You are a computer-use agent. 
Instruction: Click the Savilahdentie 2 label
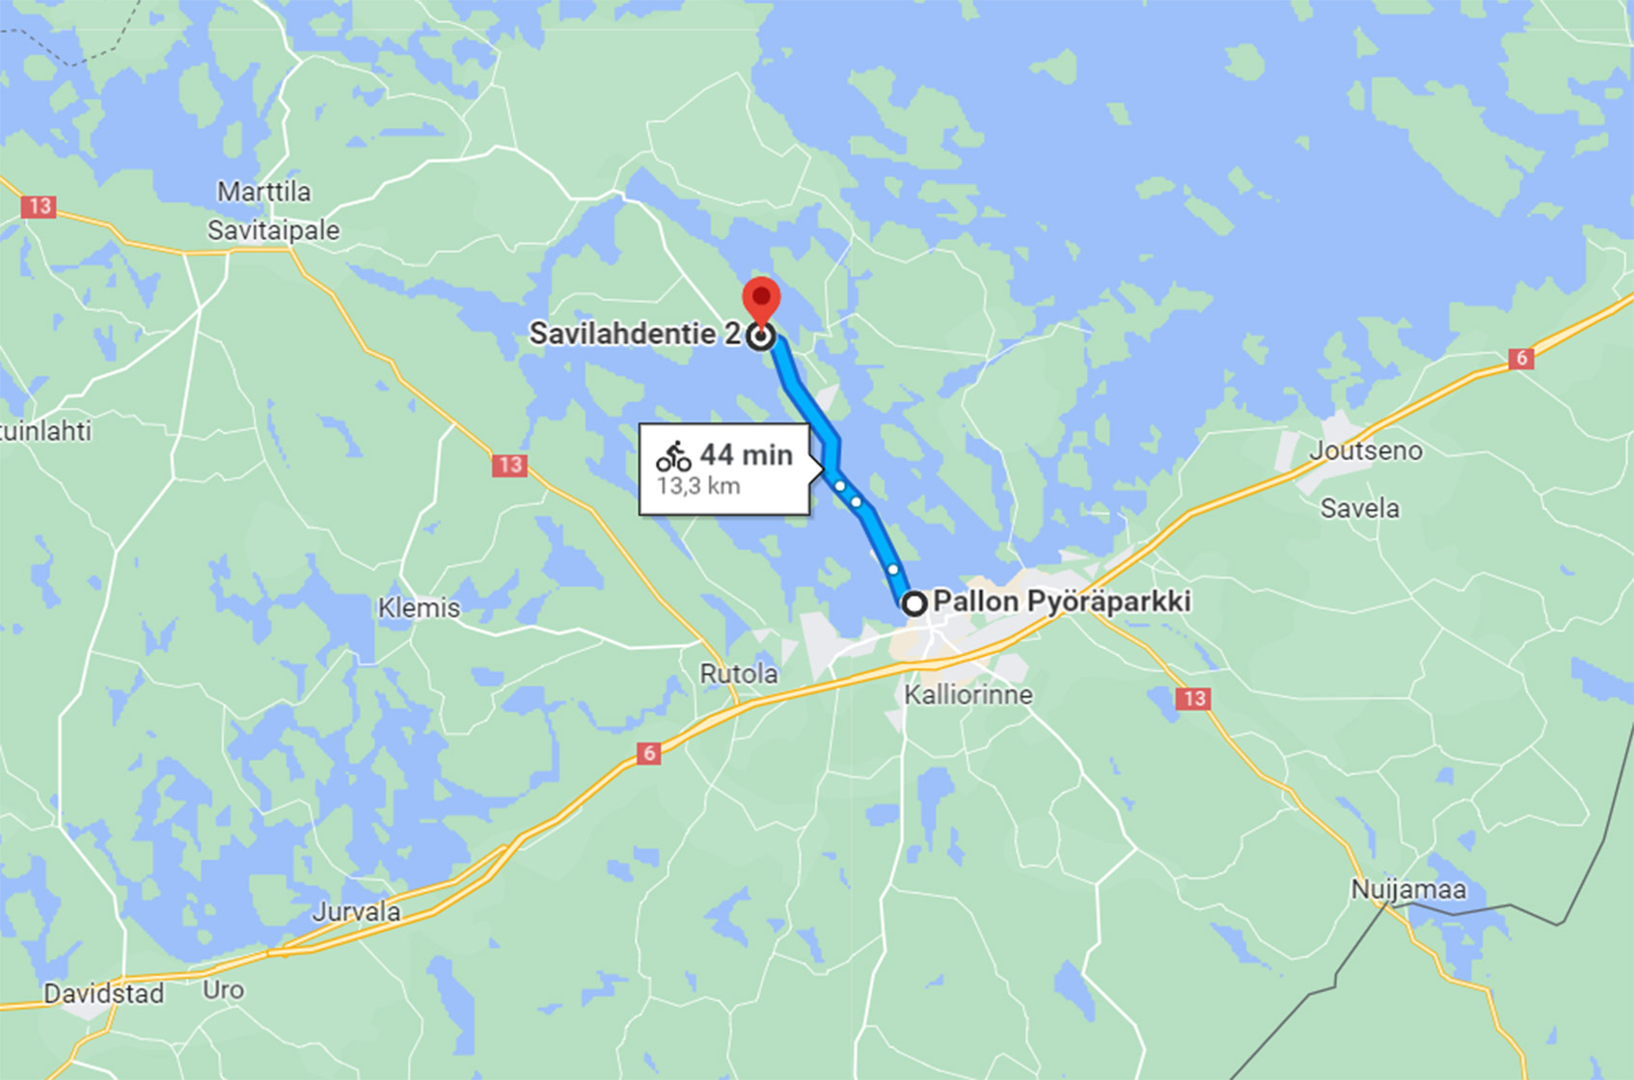point(636,334)
